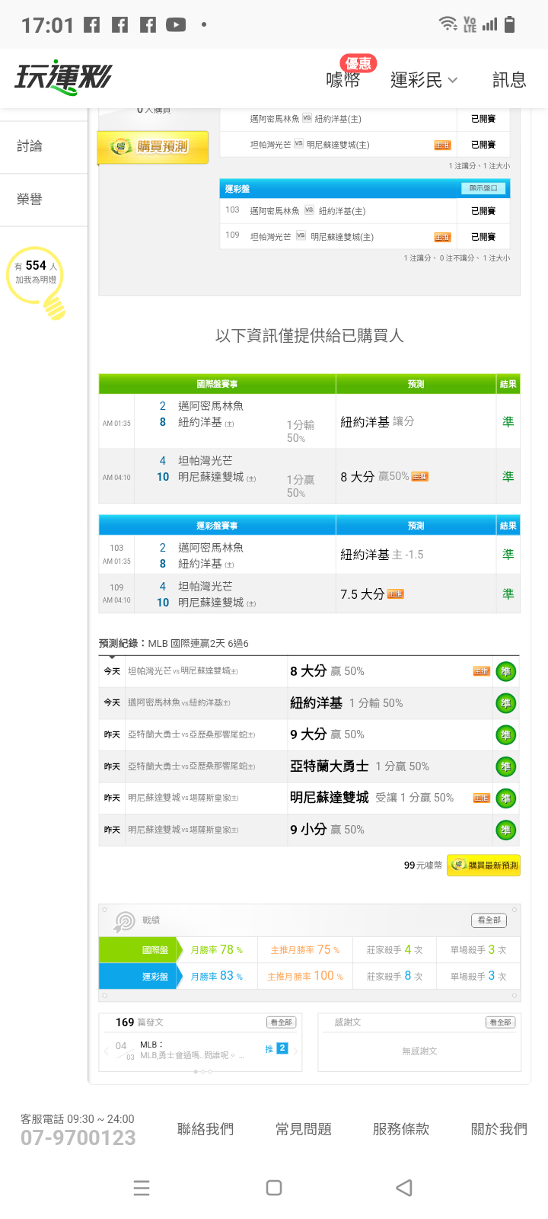
Task: Tap the target 戰績 icon
Action: coord(124,921)
